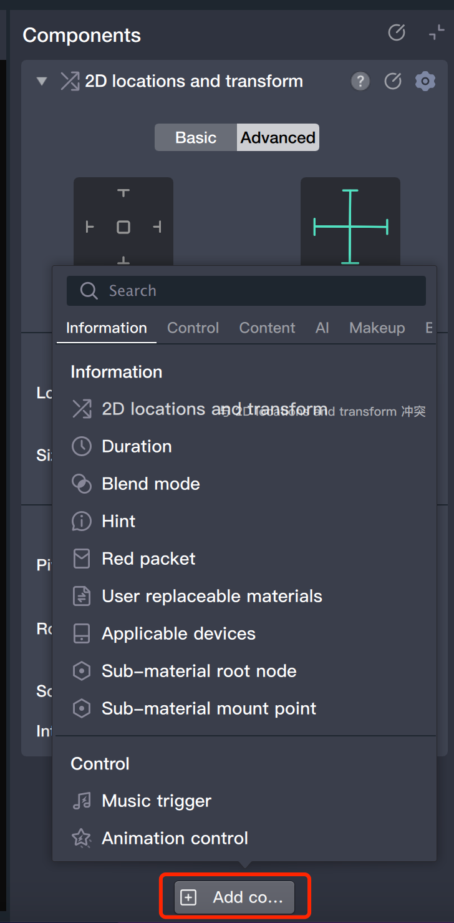Switch to the Makeup tab
The width and height of the screenshot is (454, 923).
point(377,328)
